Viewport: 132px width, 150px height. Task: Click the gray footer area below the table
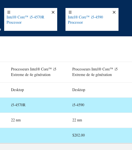click(x=66, y=147)
